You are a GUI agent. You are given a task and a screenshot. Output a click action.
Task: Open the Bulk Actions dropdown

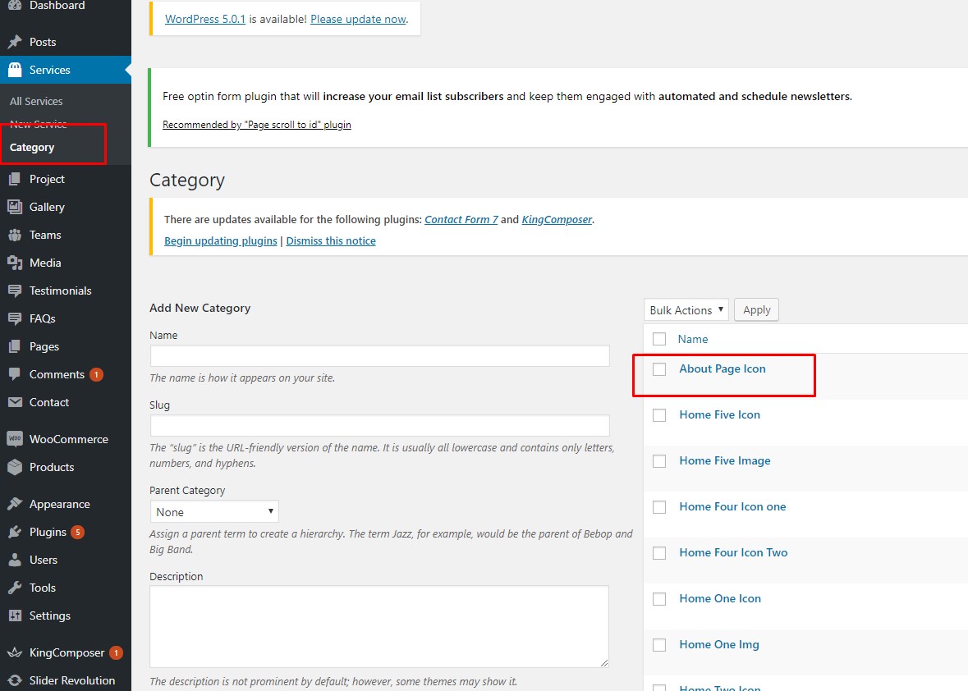686,309
